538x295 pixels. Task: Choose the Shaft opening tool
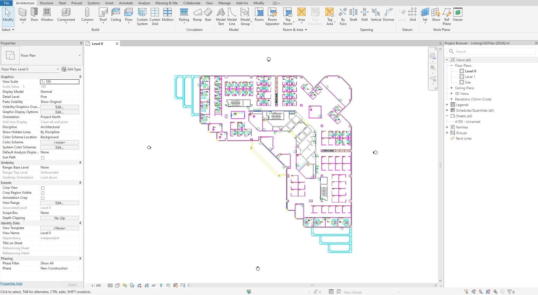(x=353, y=15)
